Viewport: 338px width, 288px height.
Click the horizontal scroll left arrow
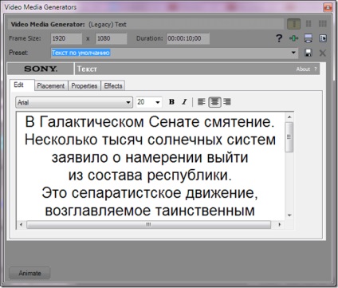[x=21, y=225]
